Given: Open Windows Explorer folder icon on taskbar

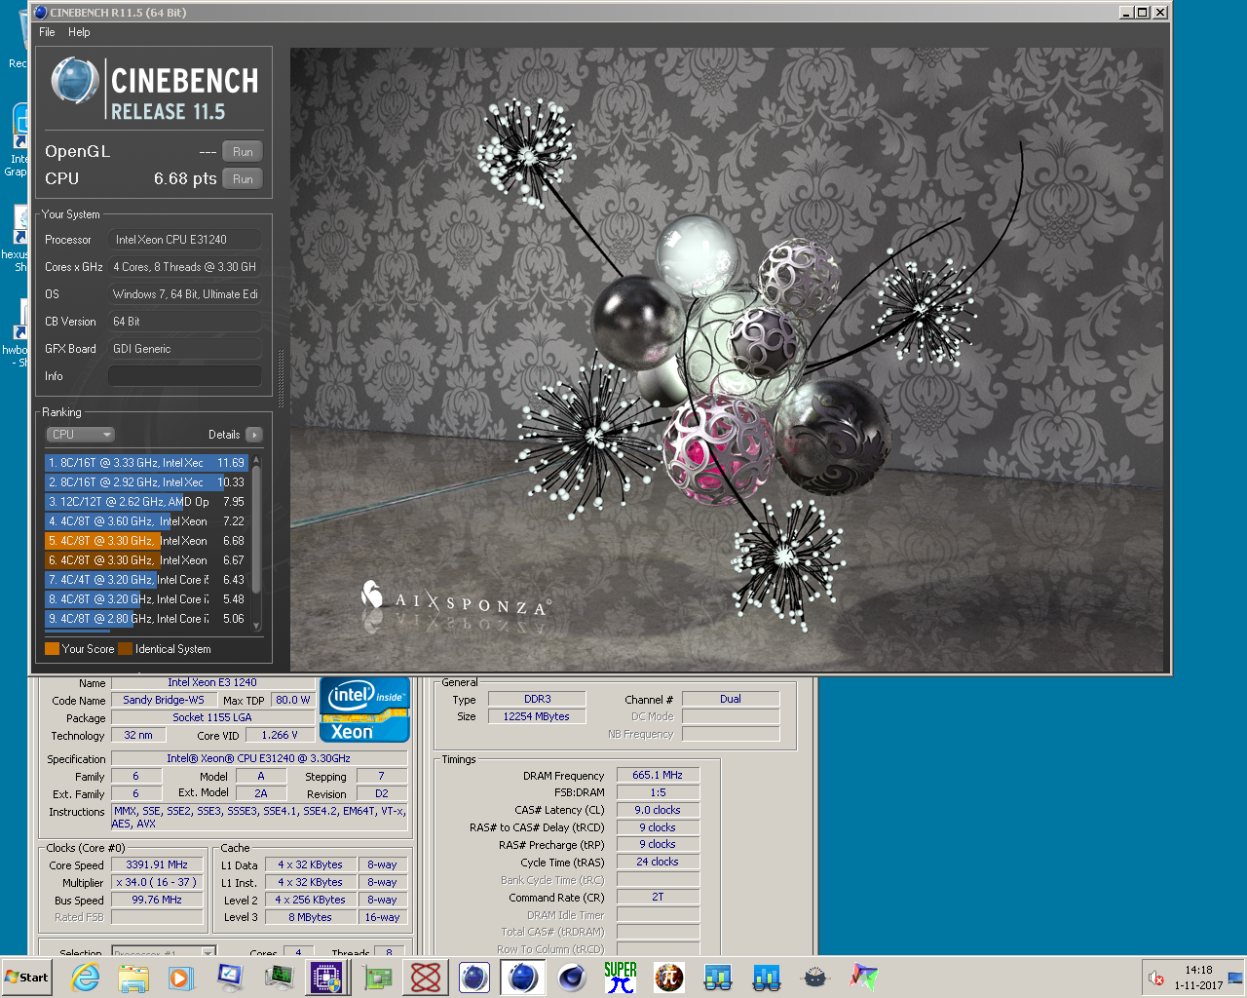Looking at the screenshot, I should click(x=133, y=978).
